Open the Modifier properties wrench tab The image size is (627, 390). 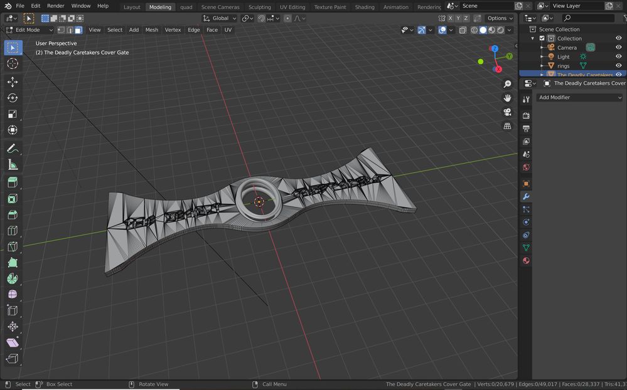pyautogui.click(x=526, y=196)
